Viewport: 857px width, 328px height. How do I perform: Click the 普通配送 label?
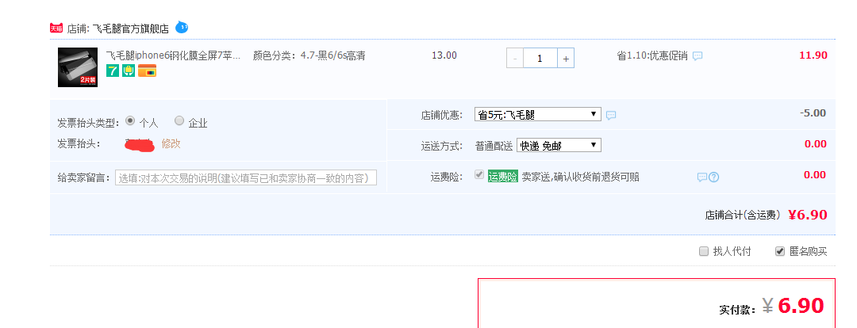(494, 146)
